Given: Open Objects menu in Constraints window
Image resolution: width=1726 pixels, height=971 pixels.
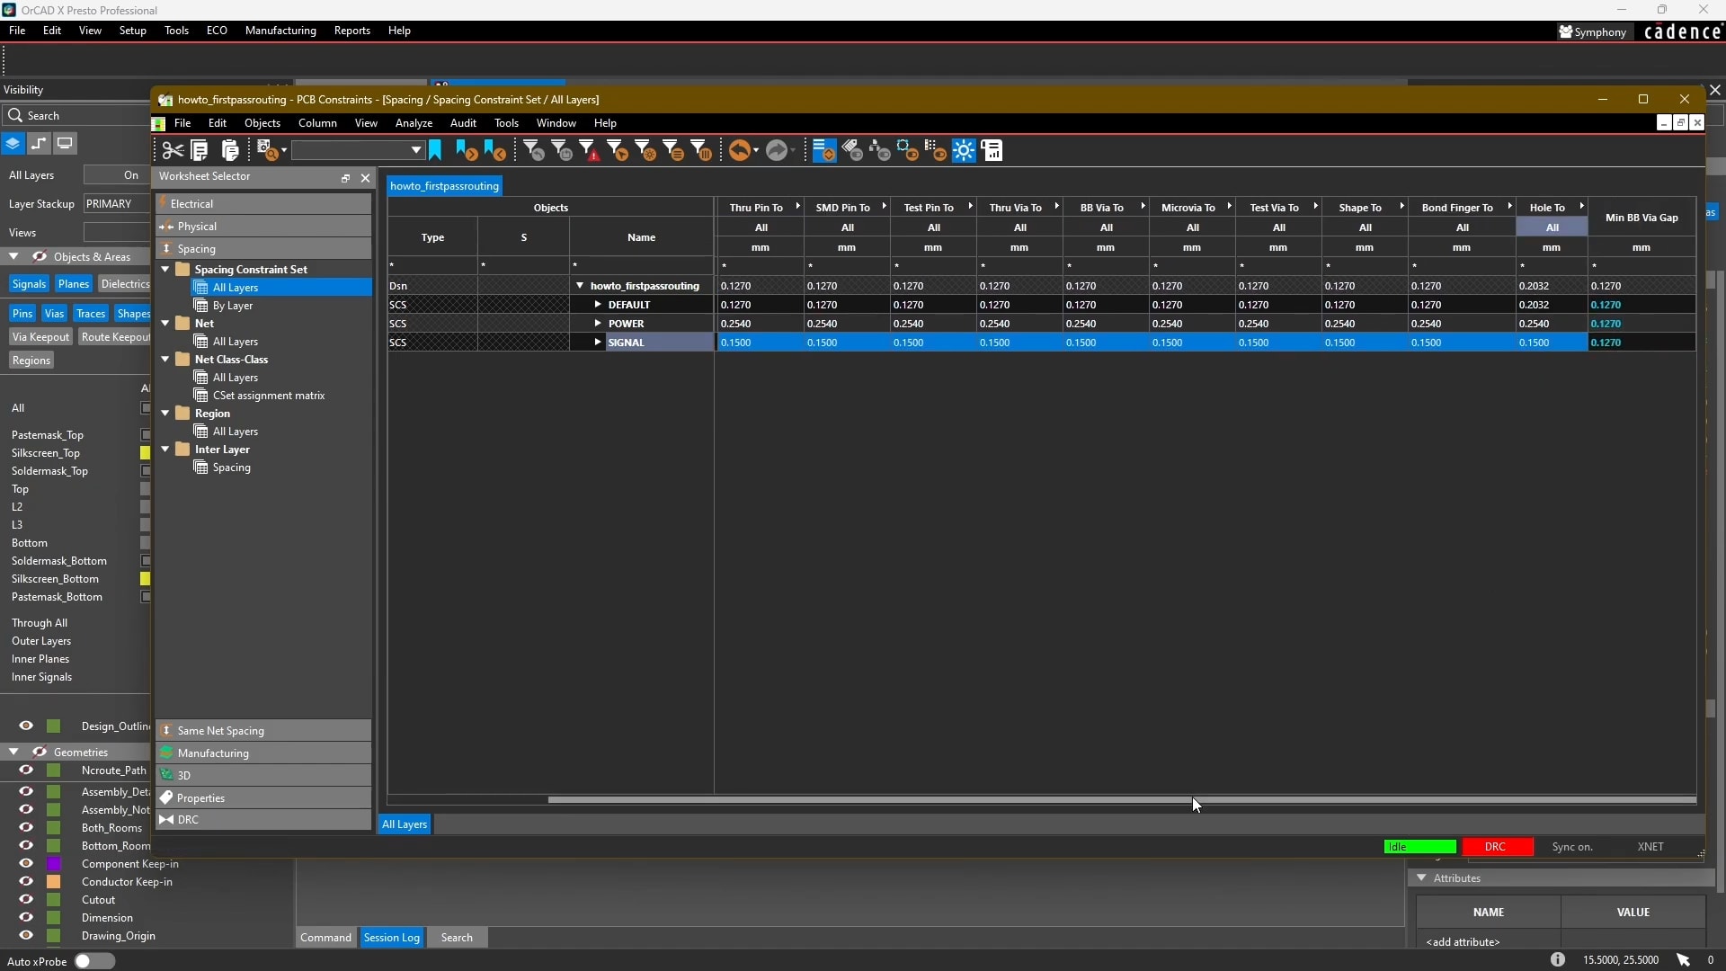Looking at the screenshot, I should tap(262, 123).
